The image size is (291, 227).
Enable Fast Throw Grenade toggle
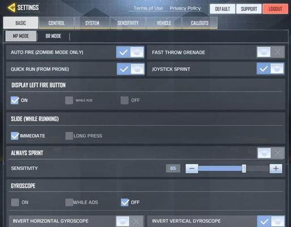click(271, 52)
